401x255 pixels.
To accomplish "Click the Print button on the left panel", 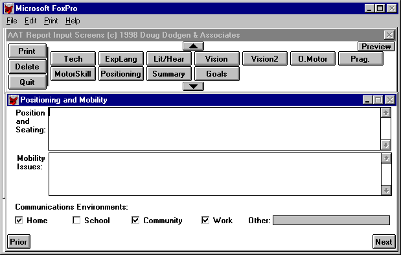I will tap(27, 51).
